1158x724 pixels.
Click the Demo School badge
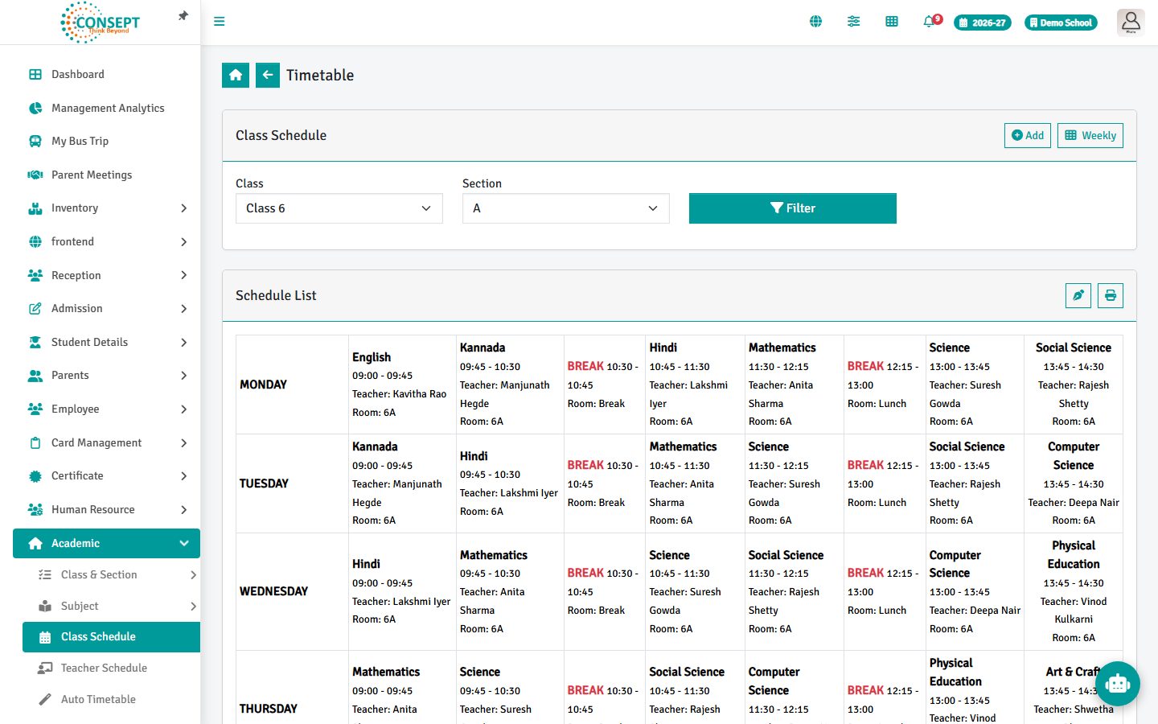(1061, 23)
